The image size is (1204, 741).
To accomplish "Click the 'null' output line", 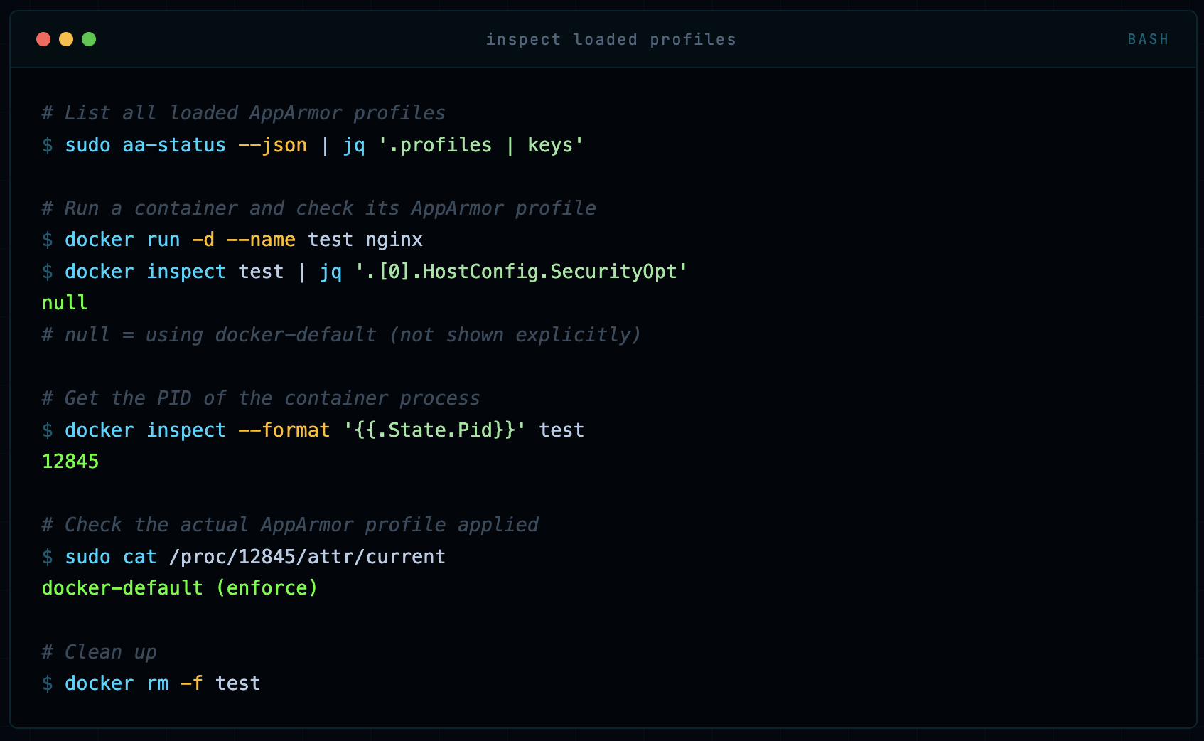I will click(x=65, y=303).
